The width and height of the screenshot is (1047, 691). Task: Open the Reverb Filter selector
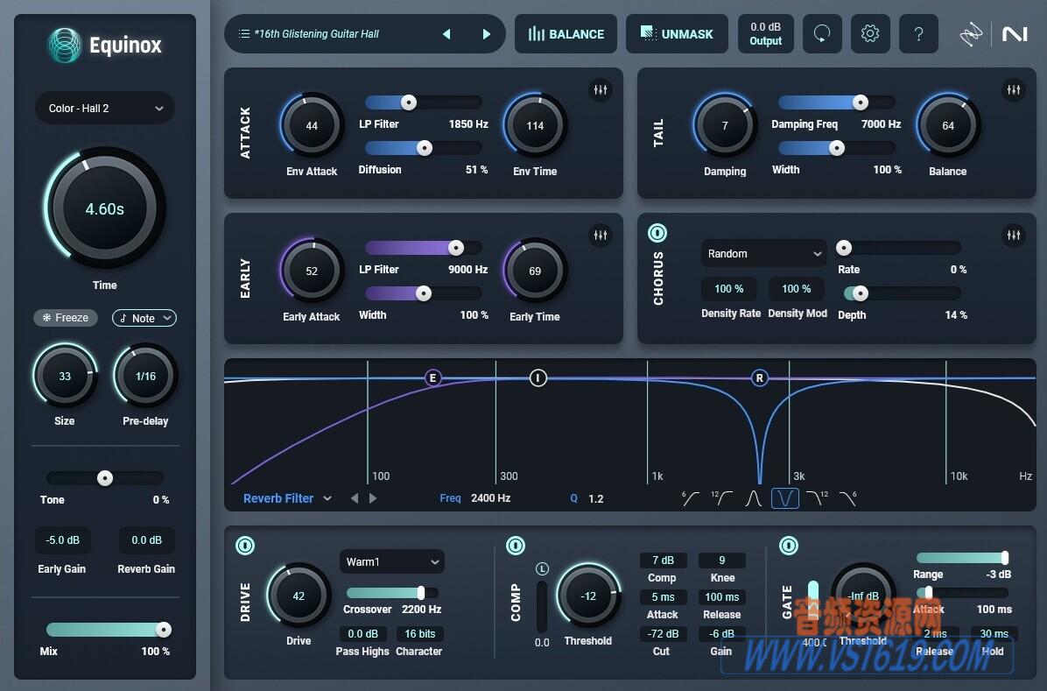point(280,497)
